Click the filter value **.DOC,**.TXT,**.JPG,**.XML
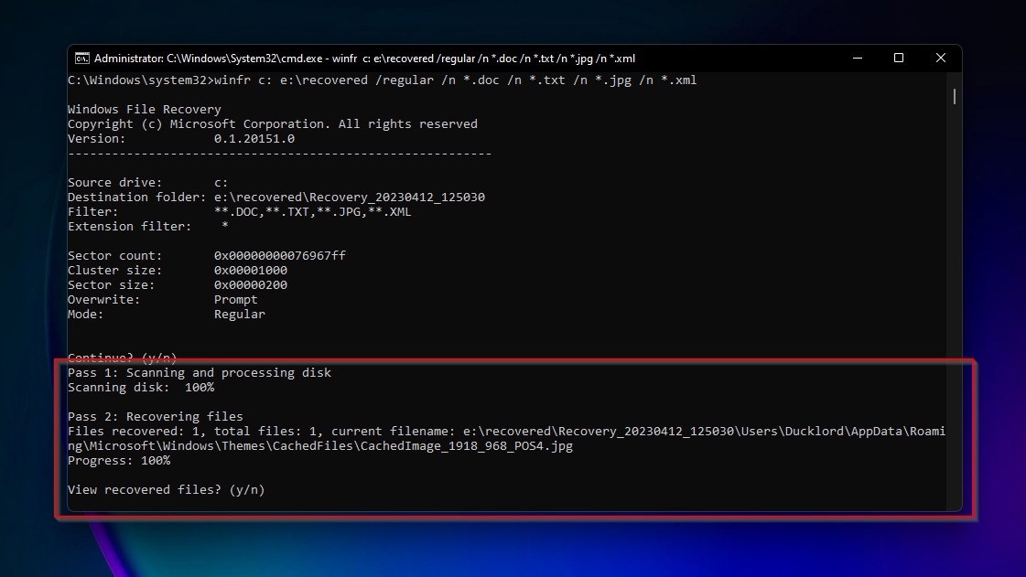Viewport: 1026px width, 577px height. 312,212
